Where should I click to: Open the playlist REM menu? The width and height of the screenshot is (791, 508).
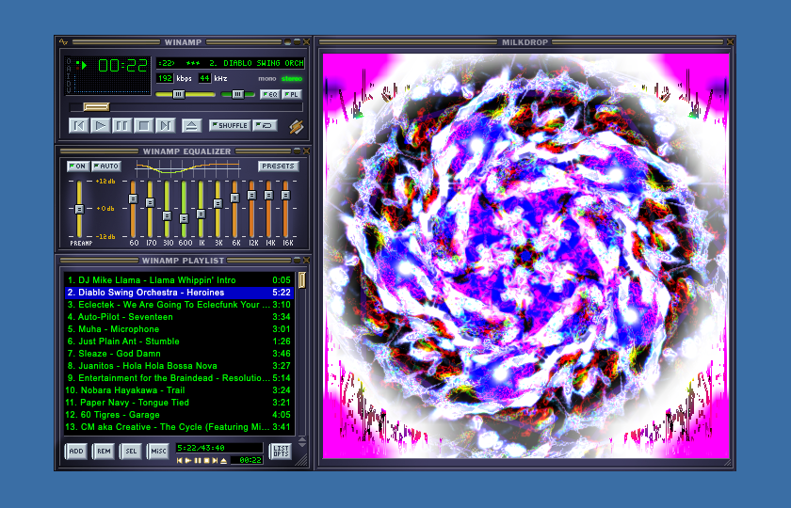click(104, 451)
